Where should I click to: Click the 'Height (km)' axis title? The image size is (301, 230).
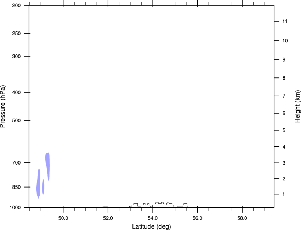[297, 107]
